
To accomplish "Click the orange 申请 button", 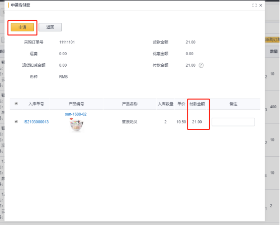I will (22, 27).
